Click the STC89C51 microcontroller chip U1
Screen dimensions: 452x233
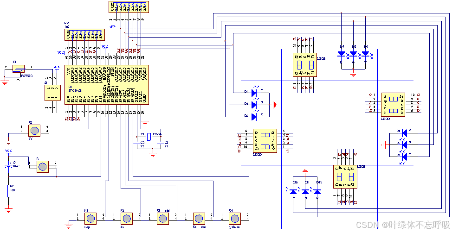click(x=106, y=85)
